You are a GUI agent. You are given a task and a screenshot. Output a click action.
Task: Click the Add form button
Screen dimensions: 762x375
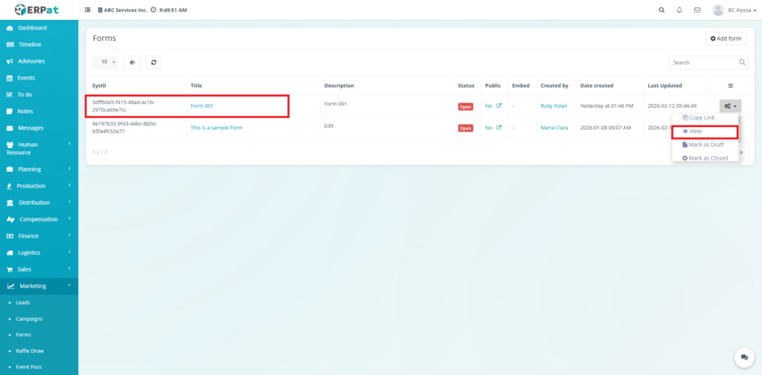tap(726, 39)
